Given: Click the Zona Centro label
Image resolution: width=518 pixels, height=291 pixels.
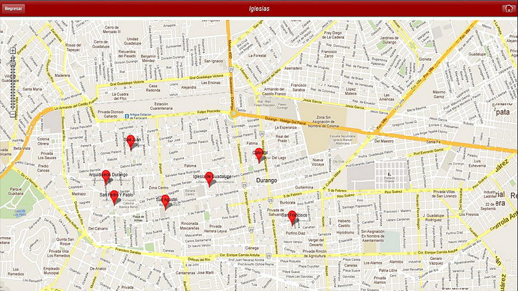Looking at the screenshot, I should [159, 188].
